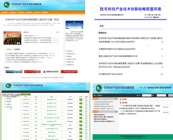Click the green edit icon in the third table row
This screenshot has width=173, height=140.
81,107
